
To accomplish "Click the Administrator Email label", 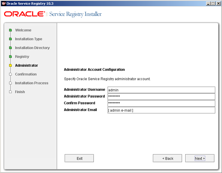I will pos(80,110).
